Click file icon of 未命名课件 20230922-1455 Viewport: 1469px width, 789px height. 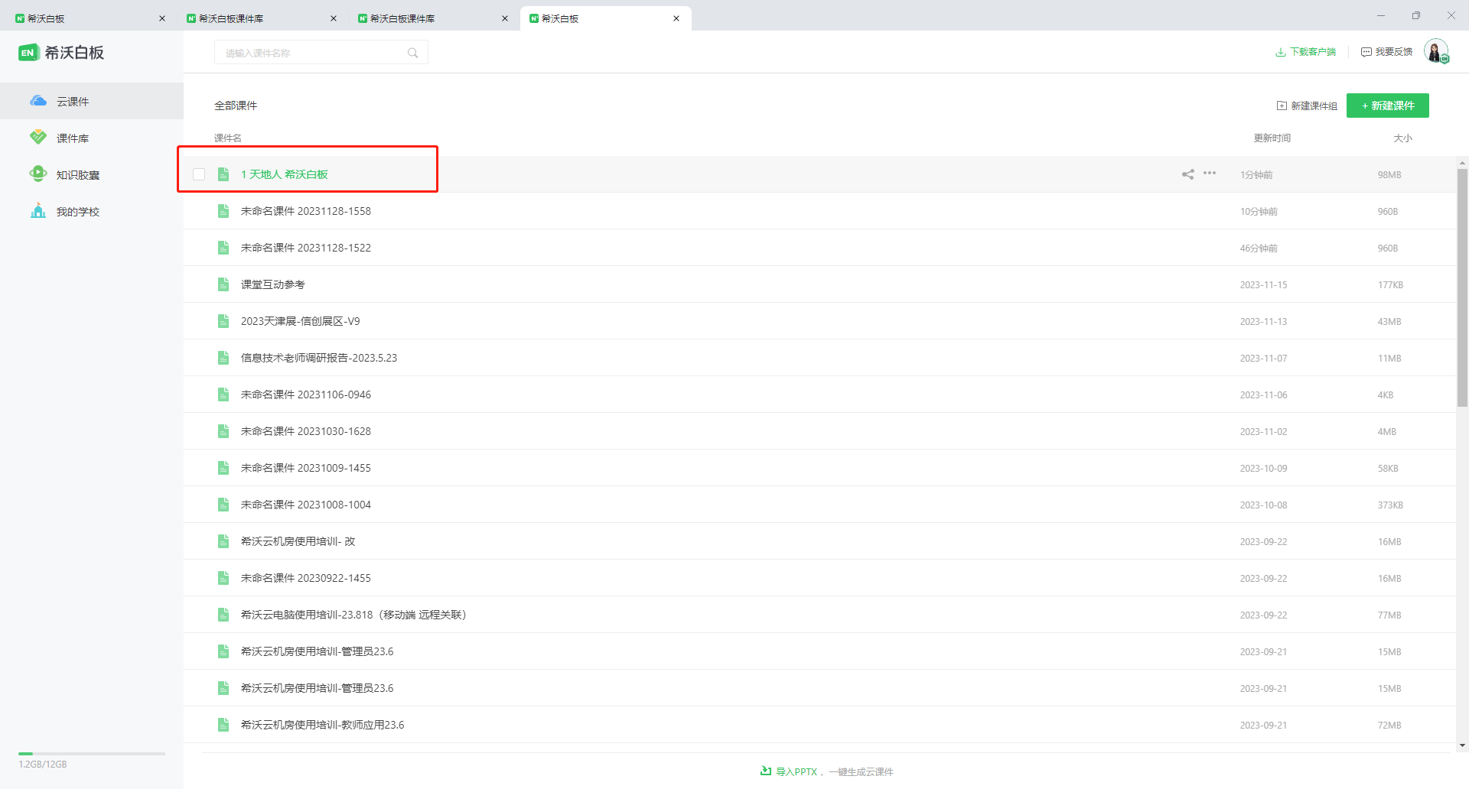click(x=223, y=578)
